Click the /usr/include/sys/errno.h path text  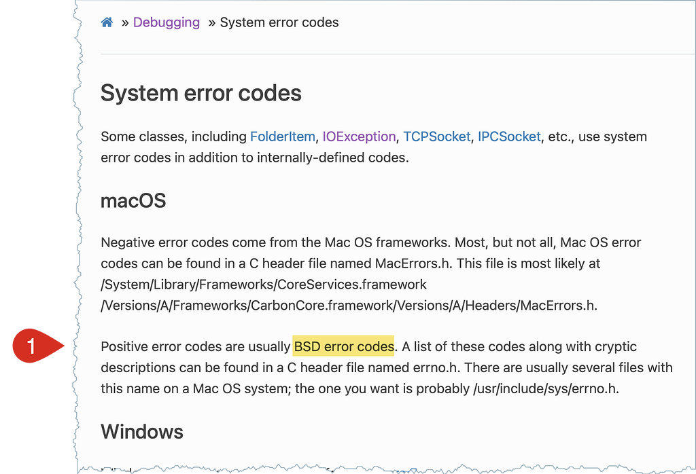[x=546, y=388]
